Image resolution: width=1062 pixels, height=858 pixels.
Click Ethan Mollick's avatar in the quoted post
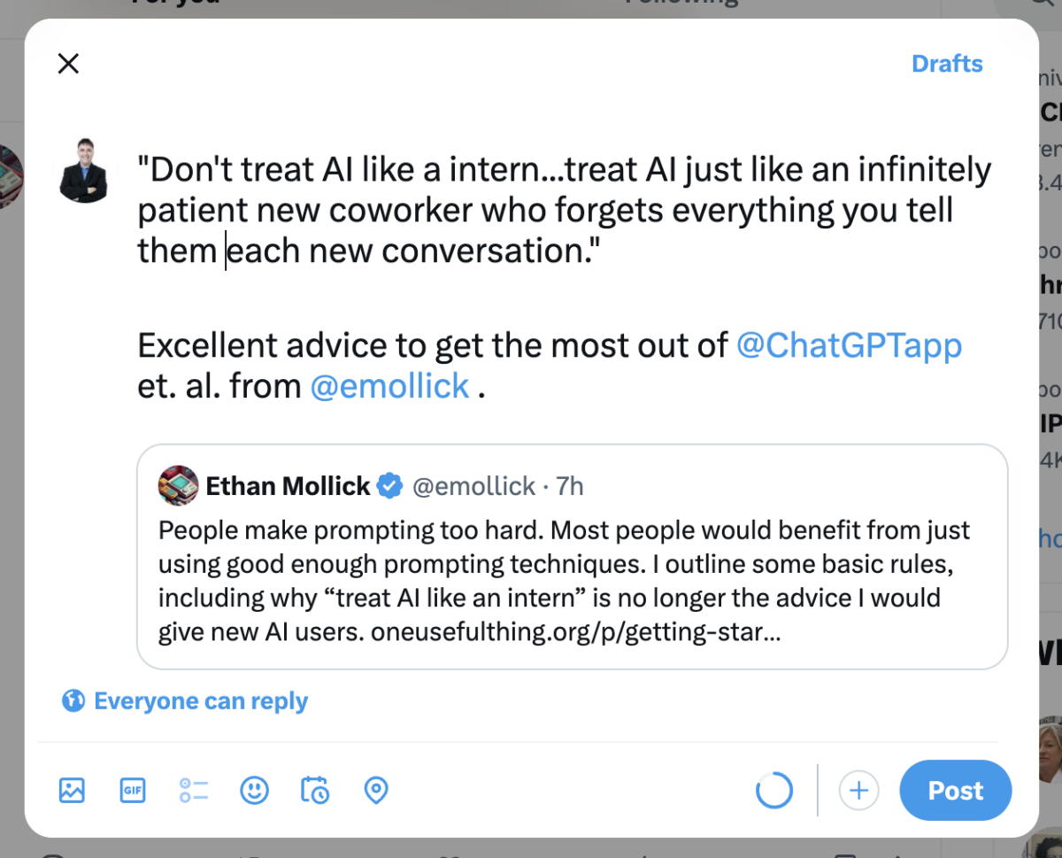(178, 485)
